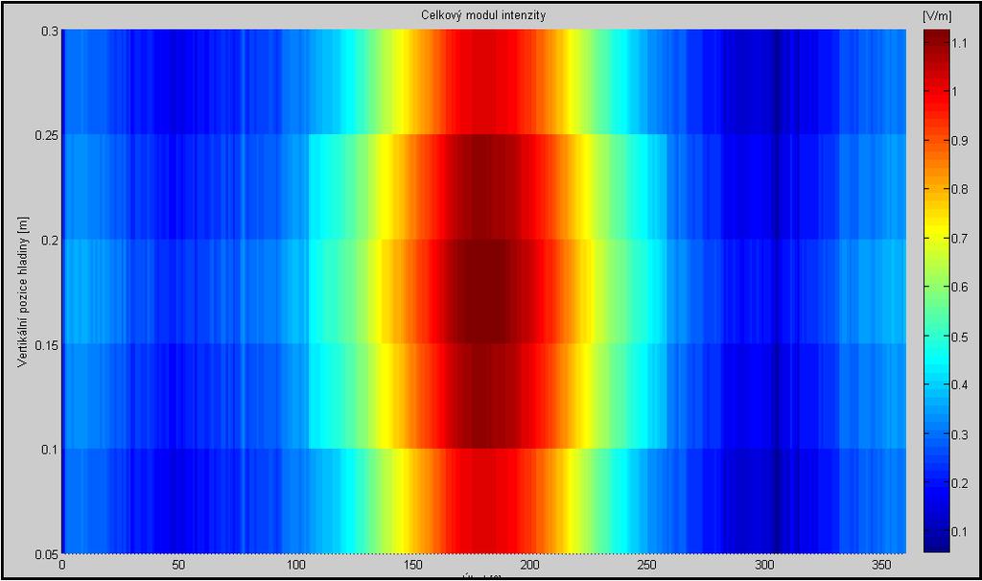Click the plot title 'Celkový modul intenzity'
This screenshot has height=581, width=982.
point(483,15)
